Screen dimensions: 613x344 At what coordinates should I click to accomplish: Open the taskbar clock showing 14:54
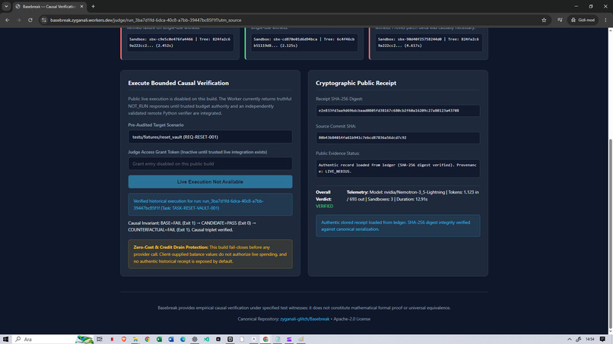[x=590, y=339]
